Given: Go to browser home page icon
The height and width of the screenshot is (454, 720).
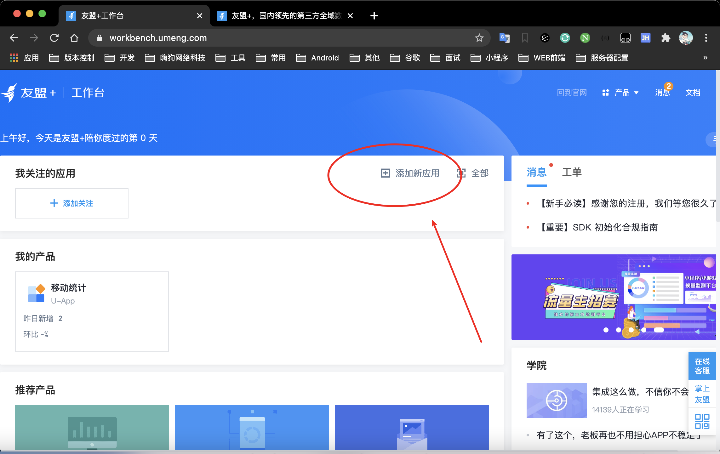Looking at the screenshot, I should [x=74, y=38].
